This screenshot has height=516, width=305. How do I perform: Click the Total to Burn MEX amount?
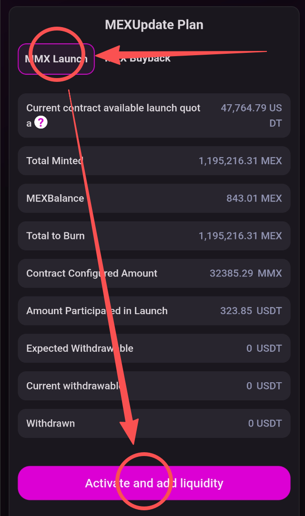pos(240,236)
